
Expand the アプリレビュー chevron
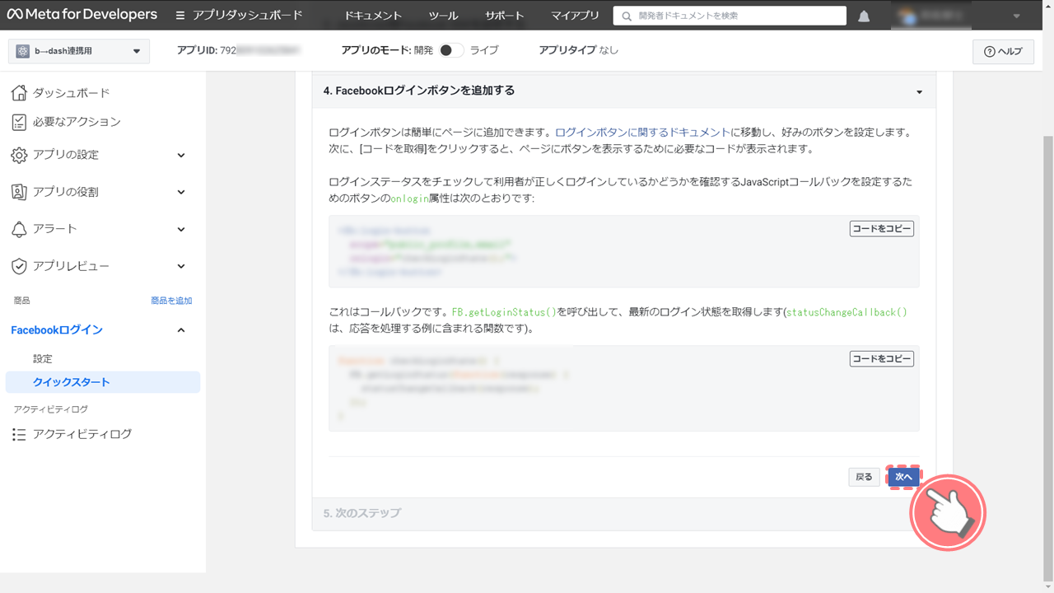tap(181, 266)
